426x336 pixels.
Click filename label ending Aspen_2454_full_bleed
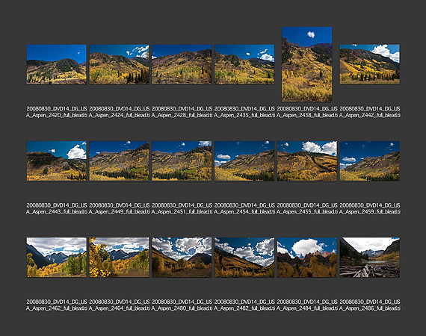244,208
